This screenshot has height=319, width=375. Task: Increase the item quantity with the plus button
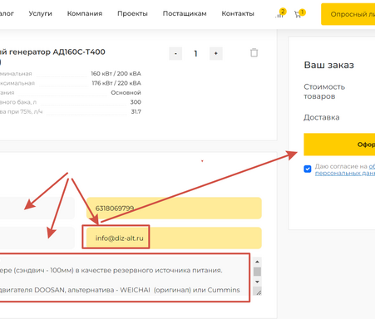(215, 53)
